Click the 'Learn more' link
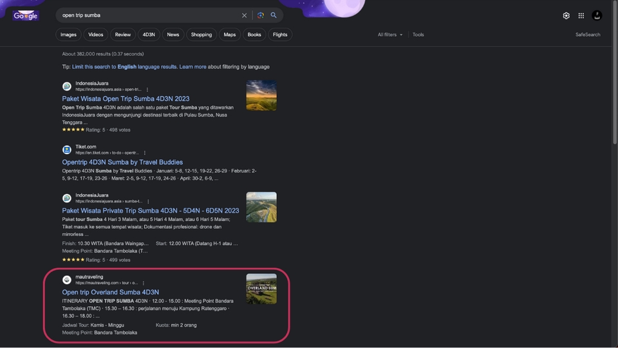 pos(192,66)
